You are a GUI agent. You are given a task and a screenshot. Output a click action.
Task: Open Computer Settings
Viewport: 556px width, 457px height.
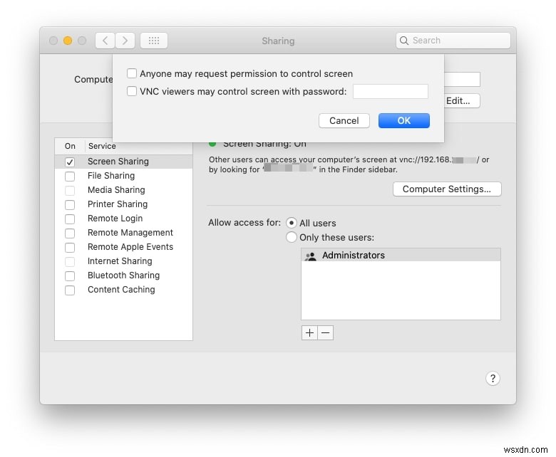[x=447, y=189]
